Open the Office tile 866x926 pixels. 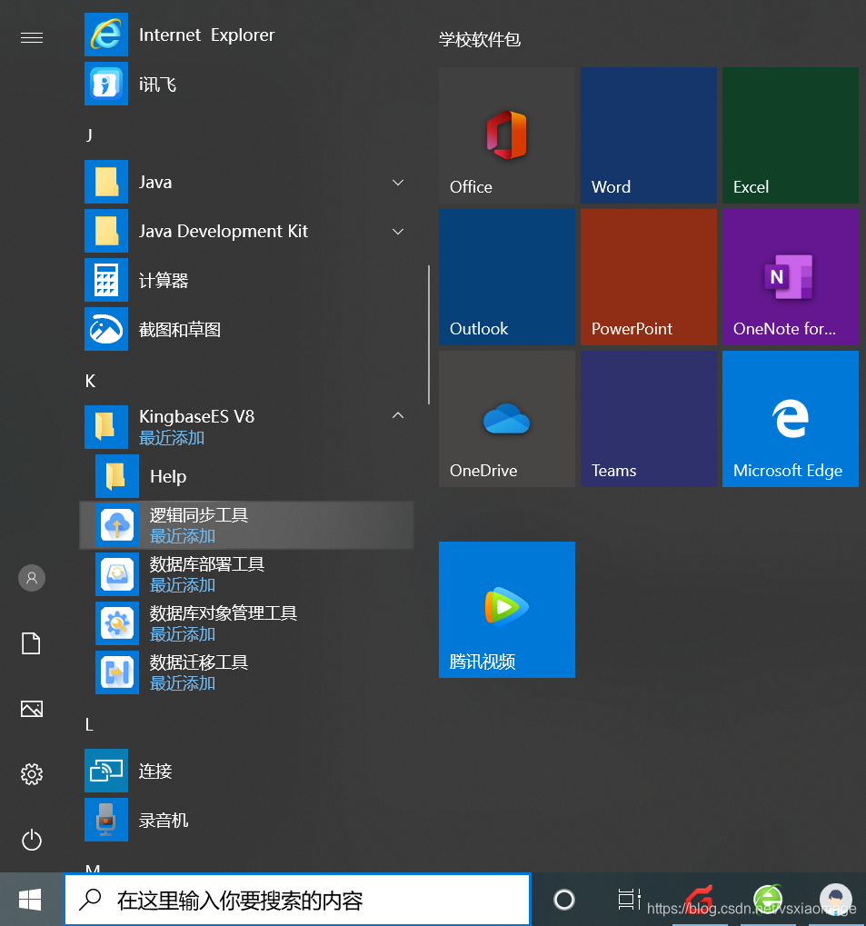pos(507,135)
